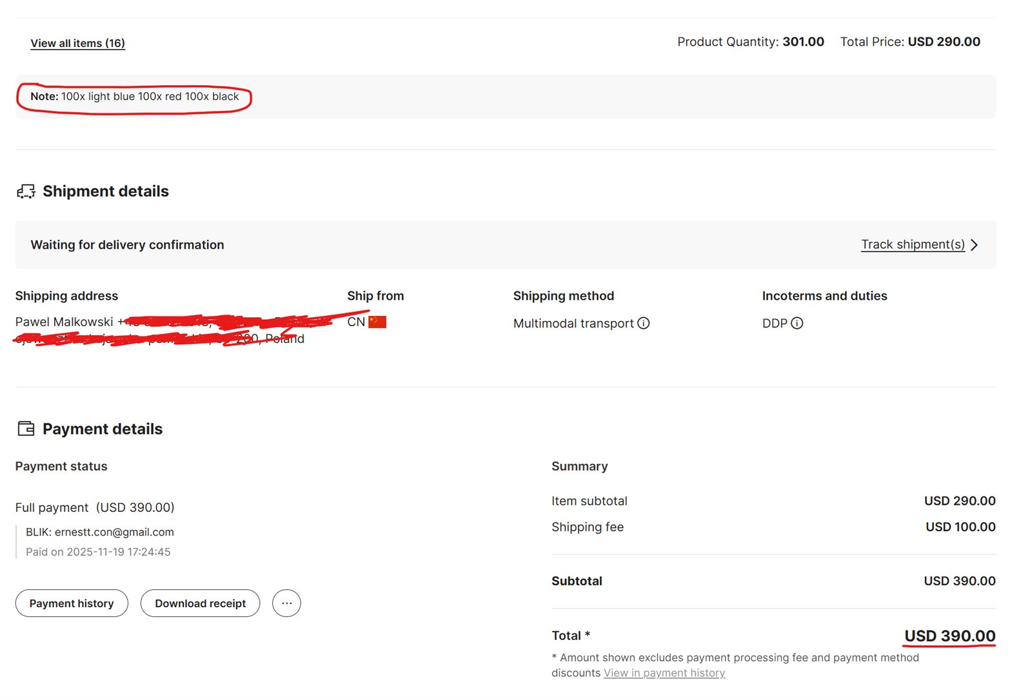The height and width of the screenshot is (700, 1032).
Task: Click the Payment details heading
Action: pos(102,429)
